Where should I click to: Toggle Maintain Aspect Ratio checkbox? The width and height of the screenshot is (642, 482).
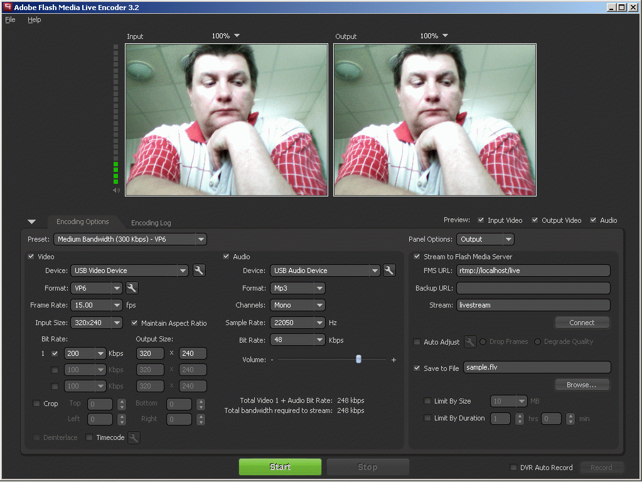pos(134,323)
